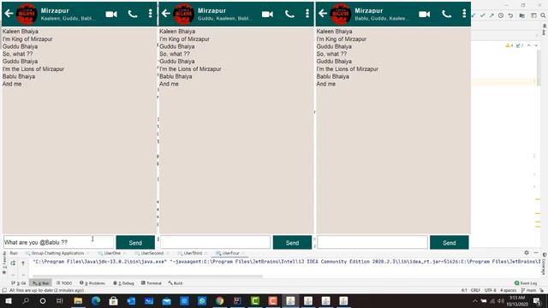This screenshot has height=308, width=548.
Task: Click the UTF-8 encoding status
Action: [x=491, y=290]
